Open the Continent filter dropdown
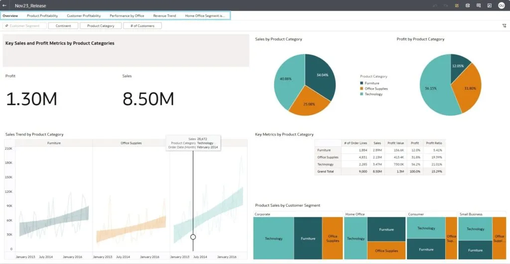The width and height of the screenshot is (510, 264). (63, 26)
